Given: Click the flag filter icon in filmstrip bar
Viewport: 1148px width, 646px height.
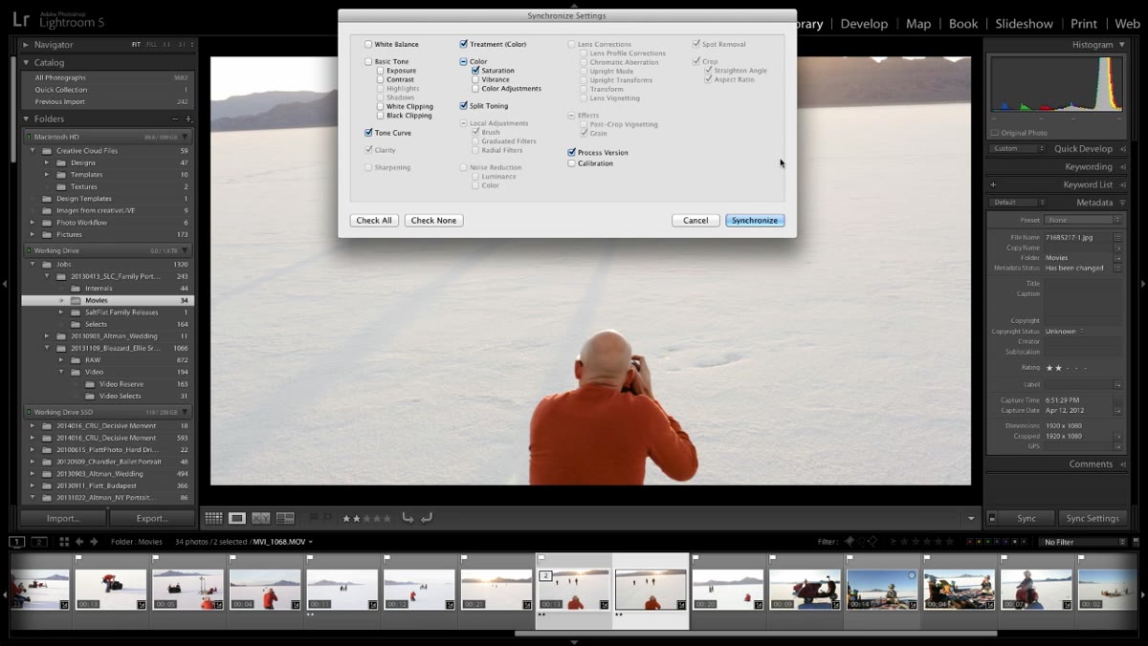Looking at the screenshot, I should 849,542.
